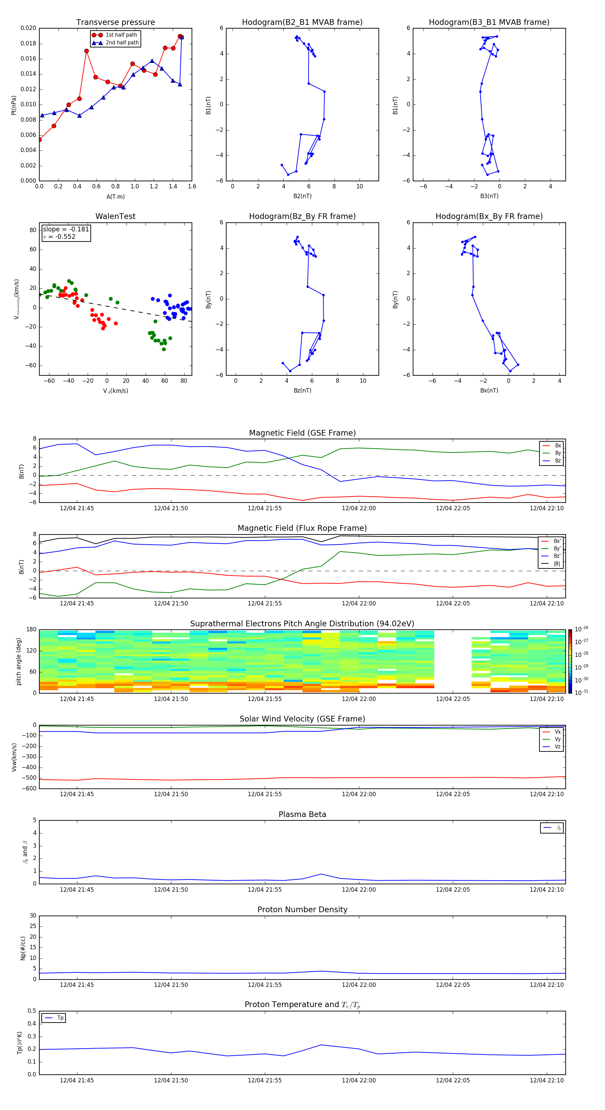This screenshot has width=605, height=1110.
Task: Click the 'Bx(nT)' x-axis label
Action: (x=489, y=391)
